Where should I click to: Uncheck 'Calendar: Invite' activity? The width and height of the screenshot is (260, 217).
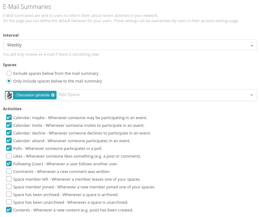[9, 125]
